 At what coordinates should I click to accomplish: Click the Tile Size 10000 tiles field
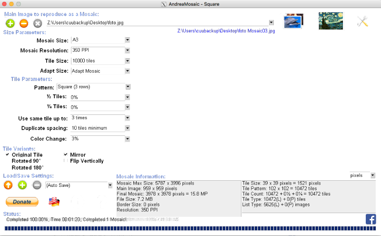(x=98, y=61)
